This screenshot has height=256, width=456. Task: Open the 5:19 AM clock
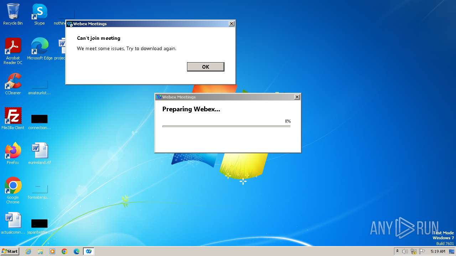click(x=438, y=251)
